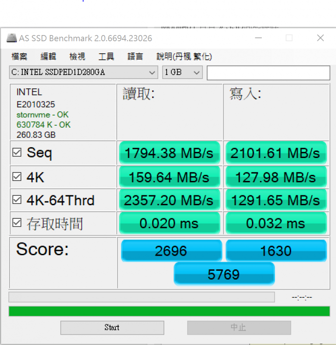Image resolution: width=336 pixels, height=345 pixels.
Task: Click the 寫入: write column header
Action: pyautogui.click(x=245, y=94)
